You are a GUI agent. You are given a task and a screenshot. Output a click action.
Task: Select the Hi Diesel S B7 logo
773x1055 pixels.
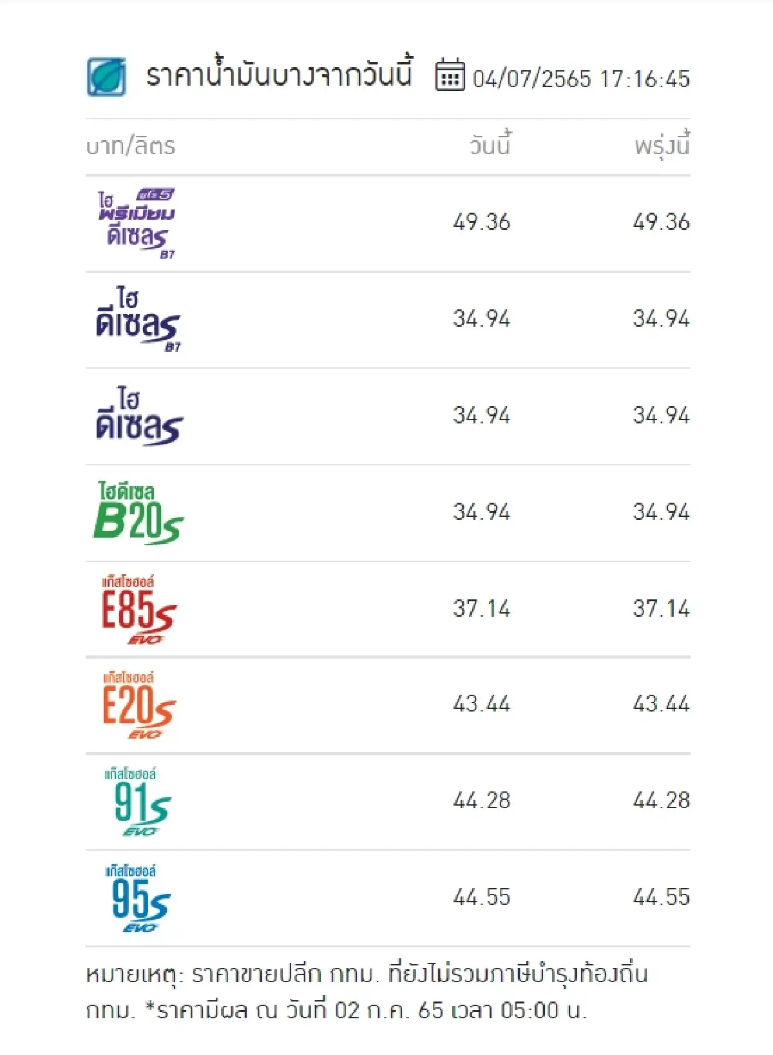pos(138,320)
